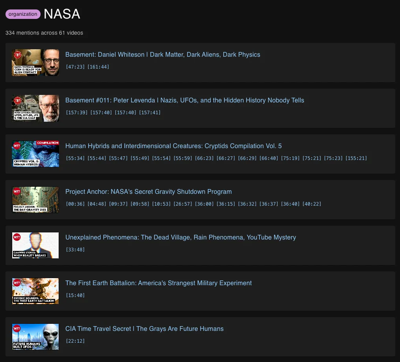Click the When Reality Breaks thumbnail
Viewport: 400px width, 362px height.
click(x=35, y=245)
